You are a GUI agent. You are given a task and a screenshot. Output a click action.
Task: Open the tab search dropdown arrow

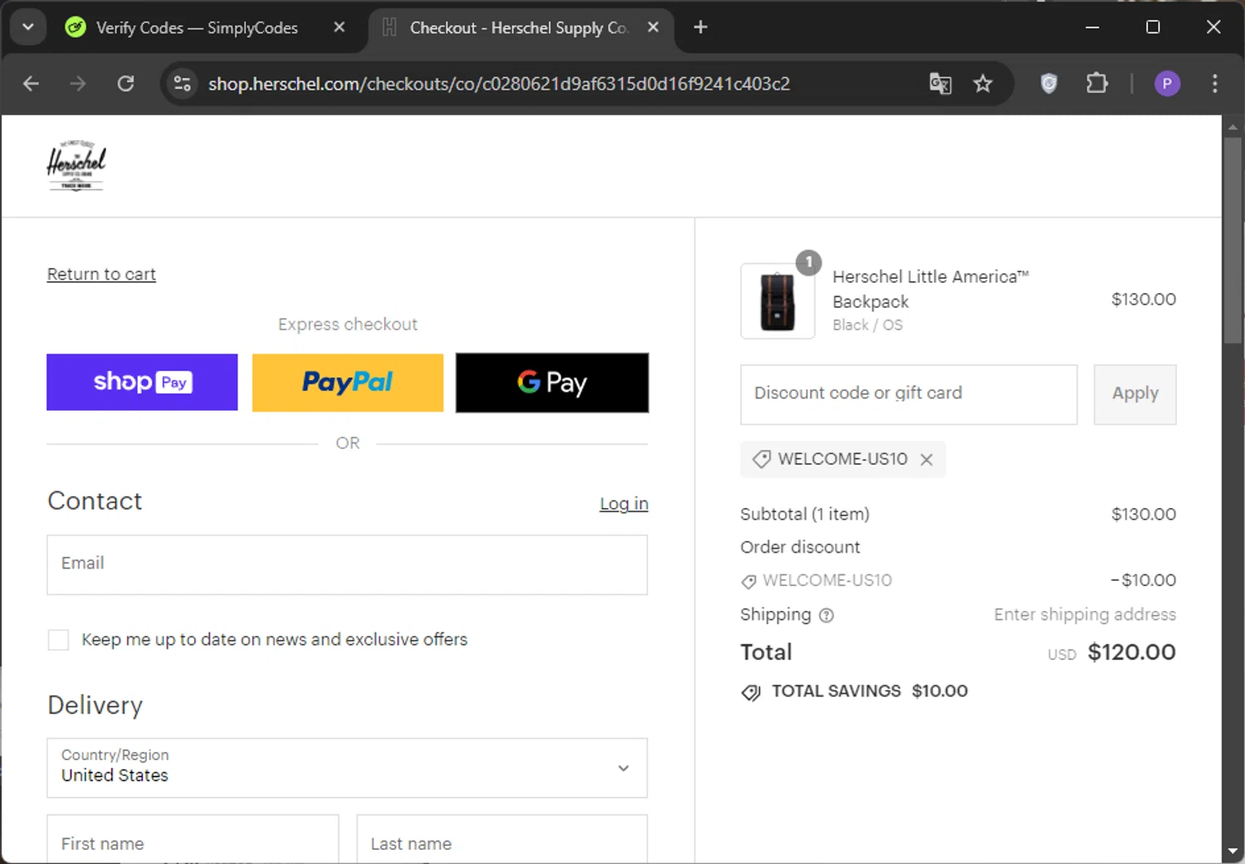tap(27, 27)
